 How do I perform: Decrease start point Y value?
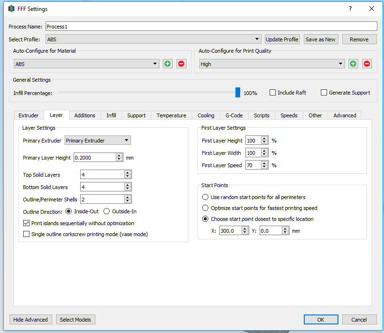coord(285,233)
